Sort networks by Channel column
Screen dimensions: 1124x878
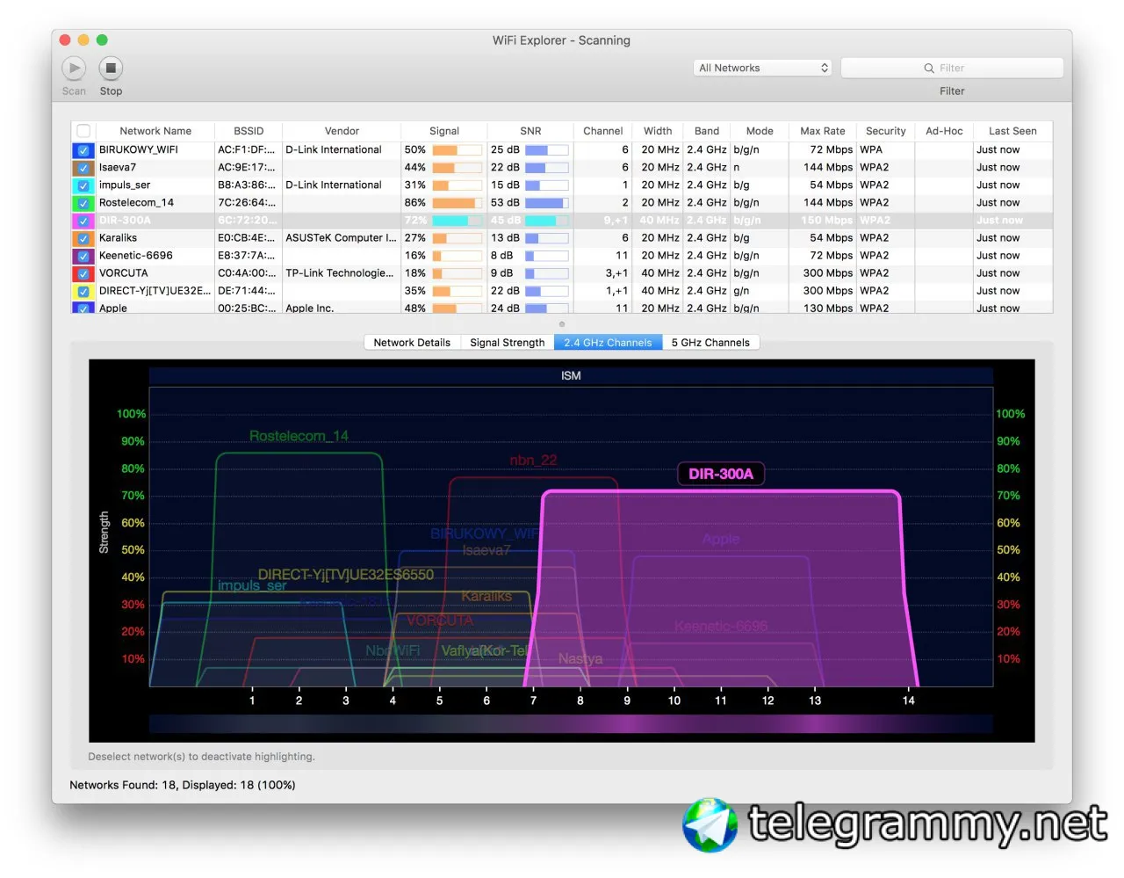[x=603, y=131]
